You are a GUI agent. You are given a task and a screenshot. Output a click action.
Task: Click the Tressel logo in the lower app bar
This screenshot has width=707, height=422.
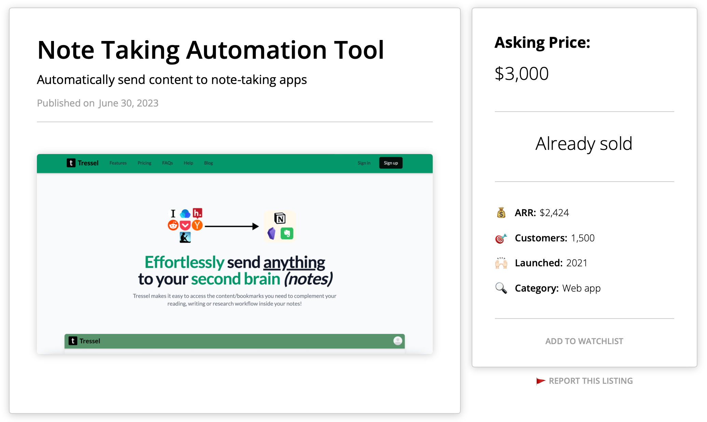click(x=84, y=341)
